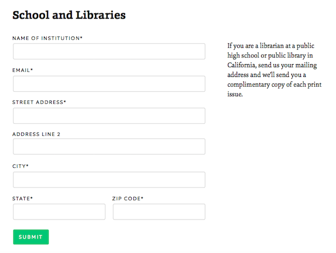Click the "School and Libraries" heading
Image resolution: width=336 pixels, height=253 pixels.
pos(69,15)
